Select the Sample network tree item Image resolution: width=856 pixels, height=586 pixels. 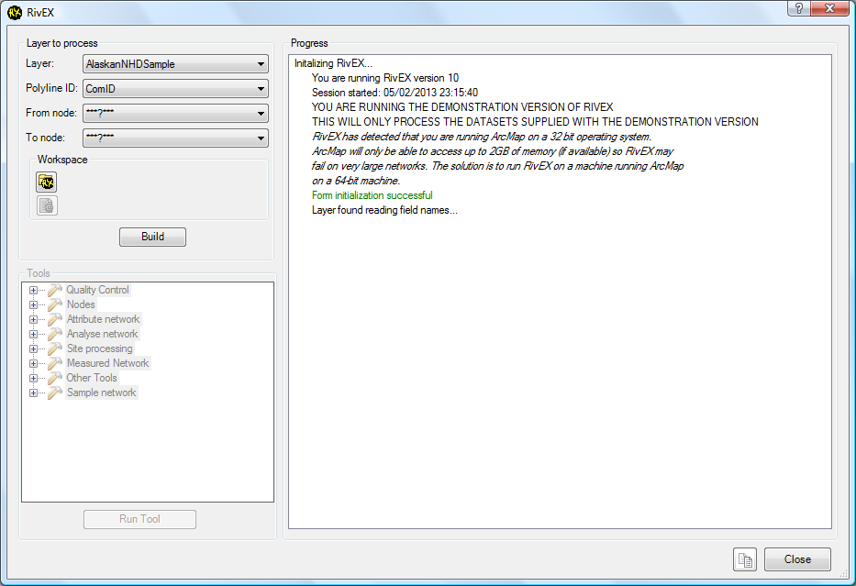tap(102, 393)
